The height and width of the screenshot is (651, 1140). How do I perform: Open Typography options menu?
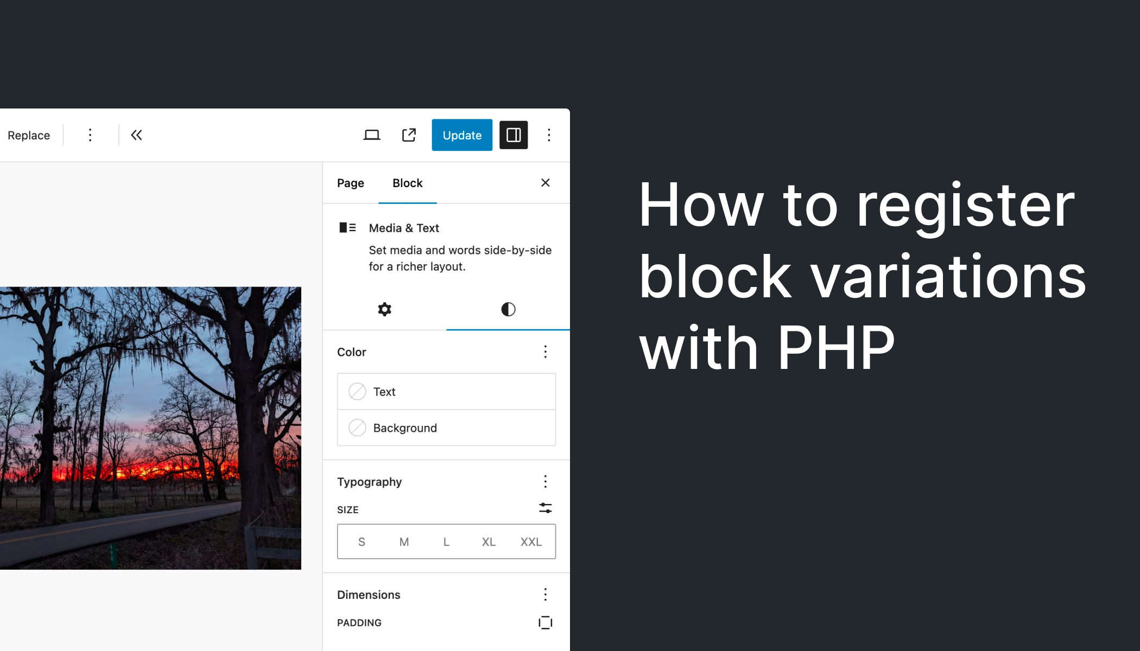(545, 482)
